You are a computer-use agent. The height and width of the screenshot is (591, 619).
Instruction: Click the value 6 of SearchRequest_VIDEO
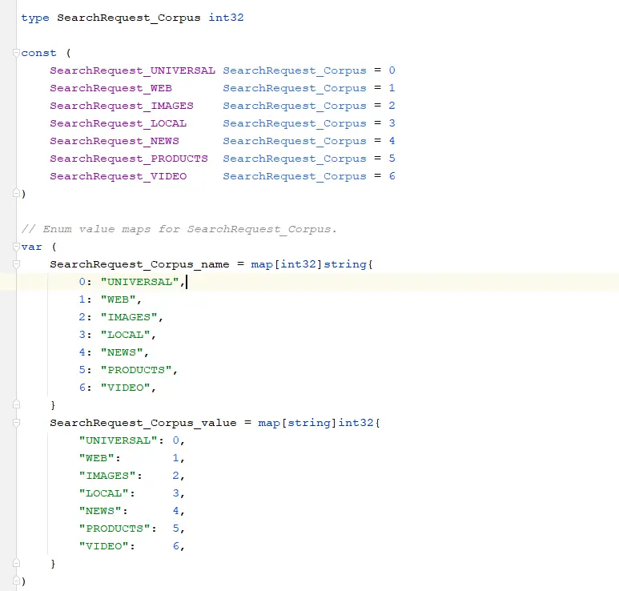[392, 176]
